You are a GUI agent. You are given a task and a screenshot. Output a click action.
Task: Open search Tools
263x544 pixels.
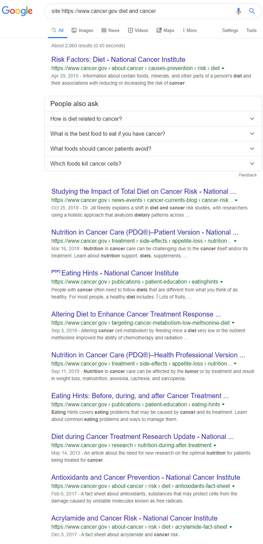(x=251, y=30)
